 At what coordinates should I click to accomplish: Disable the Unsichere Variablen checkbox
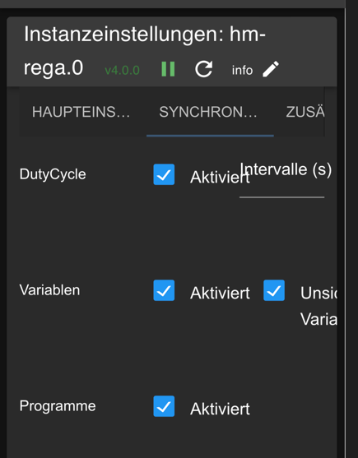pos(274,290)
